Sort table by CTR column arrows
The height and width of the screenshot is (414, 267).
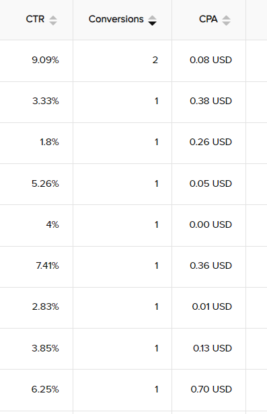pyautogui.click(x=53, y=20)
